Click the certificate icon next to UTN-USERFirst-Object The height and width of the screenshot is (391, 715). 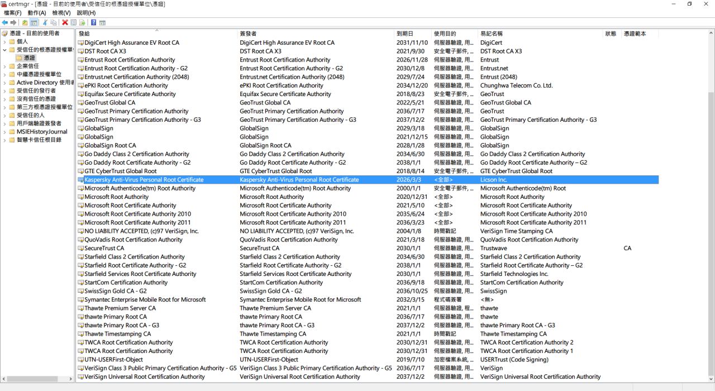[x=81, y=360]
